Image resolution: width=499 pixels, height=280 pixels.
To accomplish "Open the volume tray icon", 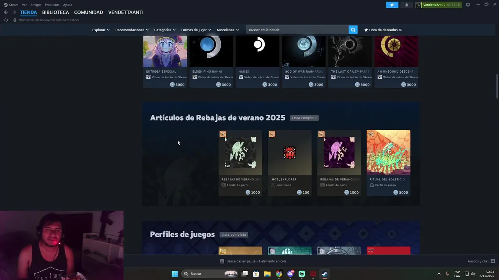I will pos(473,274).
